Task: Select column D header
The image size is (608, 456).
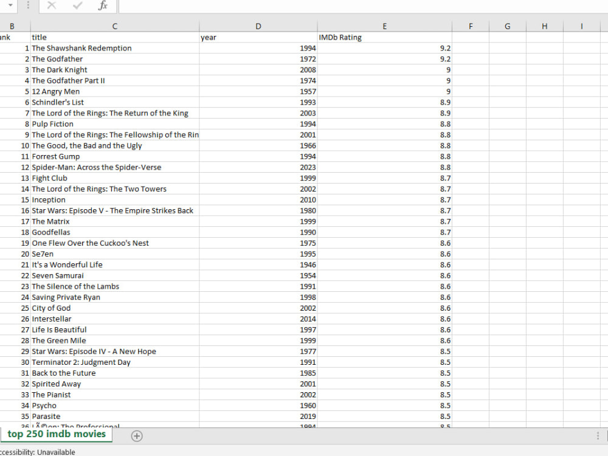Action: click(258, 26)
